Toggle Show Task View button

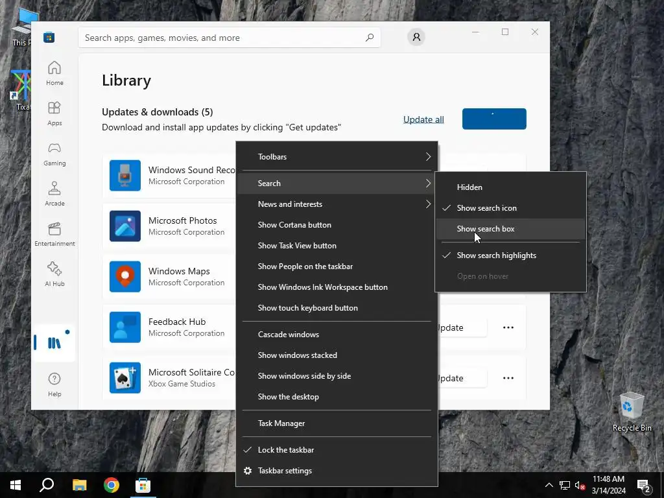click(x=337, y=246)
